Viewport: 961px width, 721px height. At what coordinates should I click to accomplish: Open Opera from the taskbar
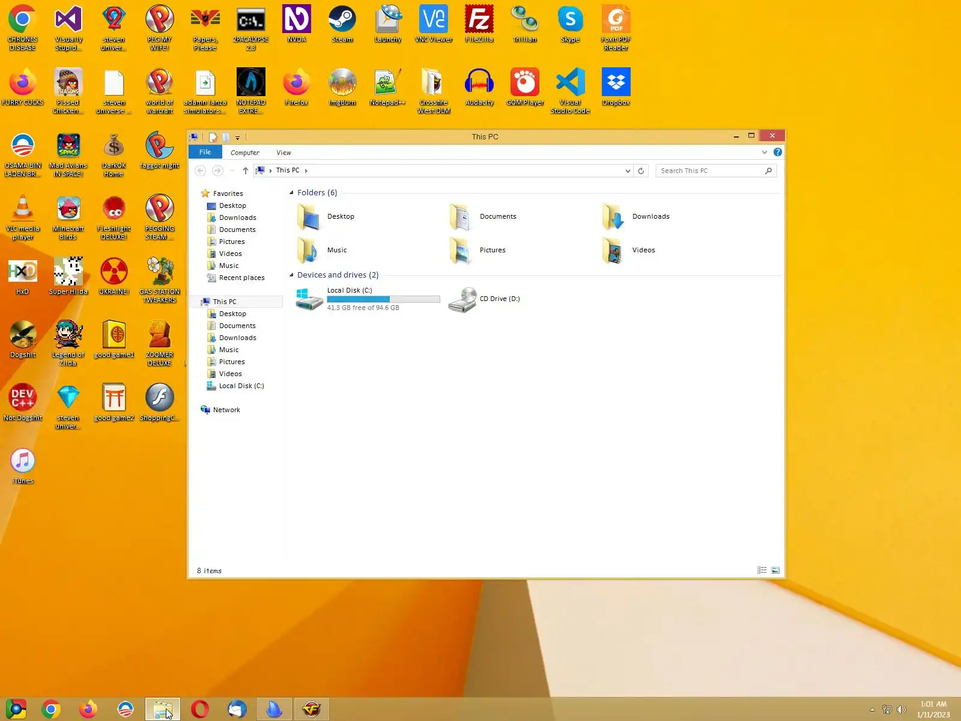[200, 710]
